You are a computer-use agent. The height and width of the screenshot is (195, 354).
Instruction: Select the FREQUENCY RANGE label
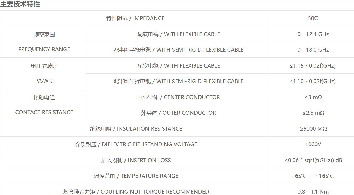pyautogui.click(x=44, y=49)
